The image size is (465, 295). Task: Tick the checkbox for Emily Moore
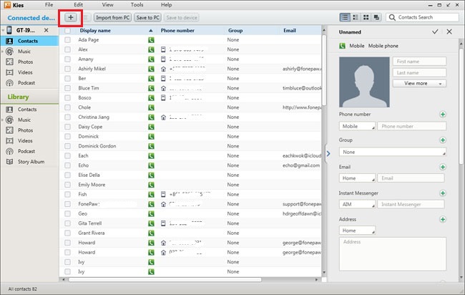[68, 185]
